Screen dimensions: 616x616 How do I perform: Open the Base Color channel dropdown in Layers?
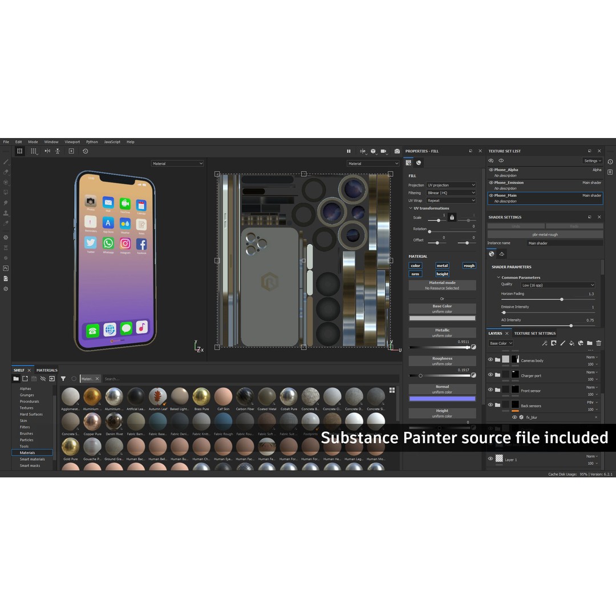501,343
